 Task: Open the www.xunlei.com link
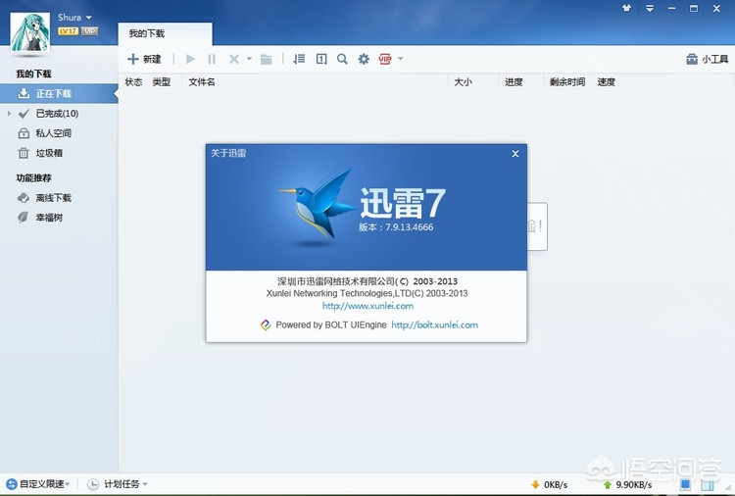367,306
